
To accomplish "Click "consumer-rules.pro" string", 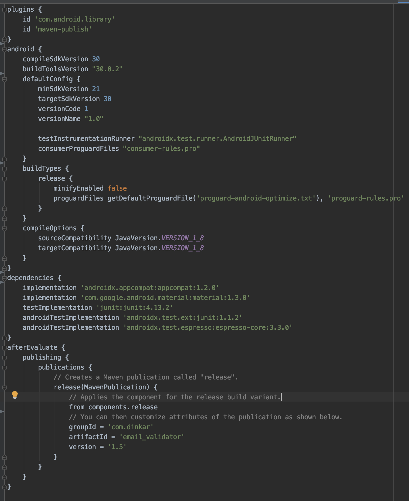I will pyautogui.click(x=161, y=149).
